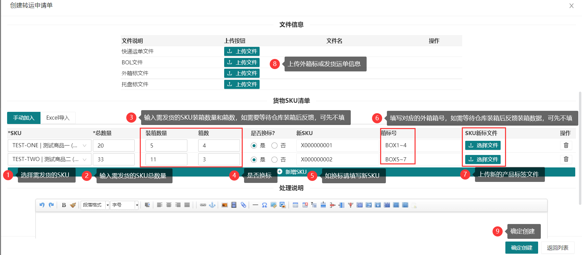
Task: Switch to the 手动加入 tab
Action: 24,118
